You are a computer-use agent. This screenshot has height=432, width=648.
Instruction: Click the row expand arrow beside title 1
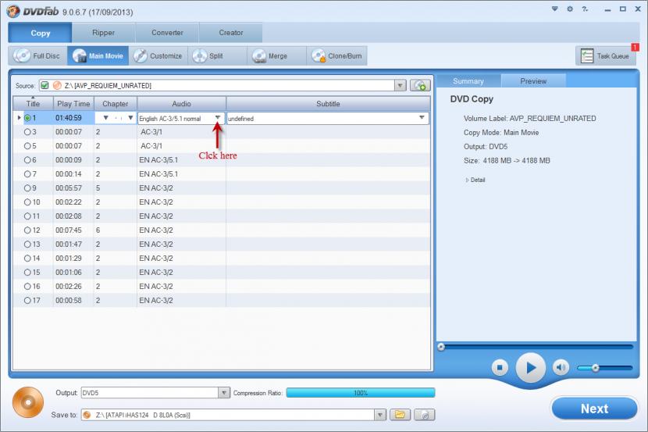19,118
